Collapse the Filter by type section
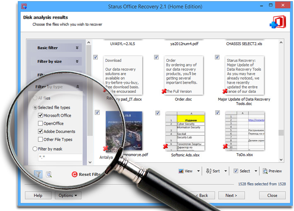 tap(77, 87)
